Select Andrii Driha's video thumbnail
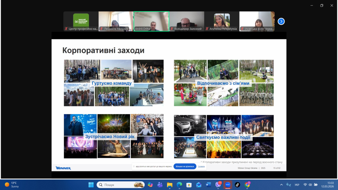338x190 pixels. [x=151, y=21]
